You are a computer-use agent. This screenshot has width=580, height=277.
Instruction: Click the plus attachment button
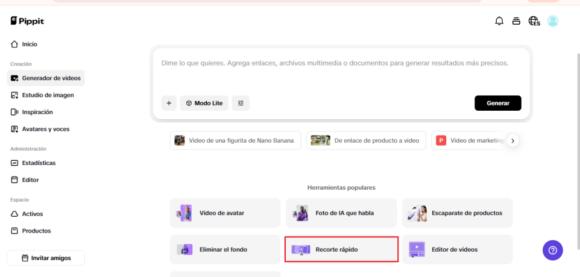[x=169, y=103]
